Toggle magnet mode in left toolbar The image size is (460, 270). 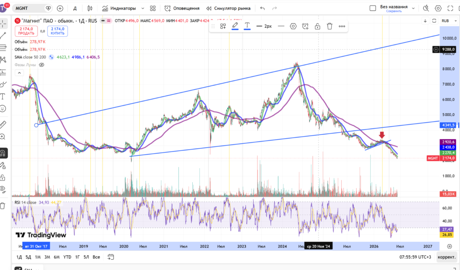click(x=3, y=153)
